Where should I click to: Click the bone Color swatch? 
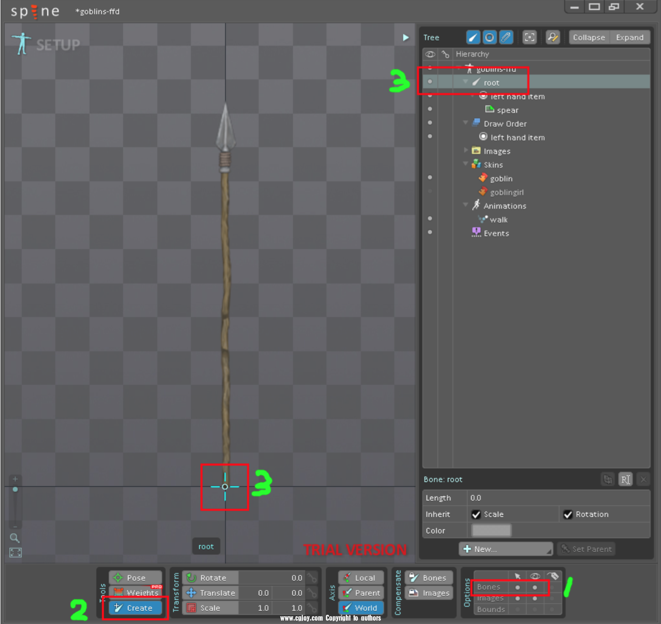[x=491, y=530]
